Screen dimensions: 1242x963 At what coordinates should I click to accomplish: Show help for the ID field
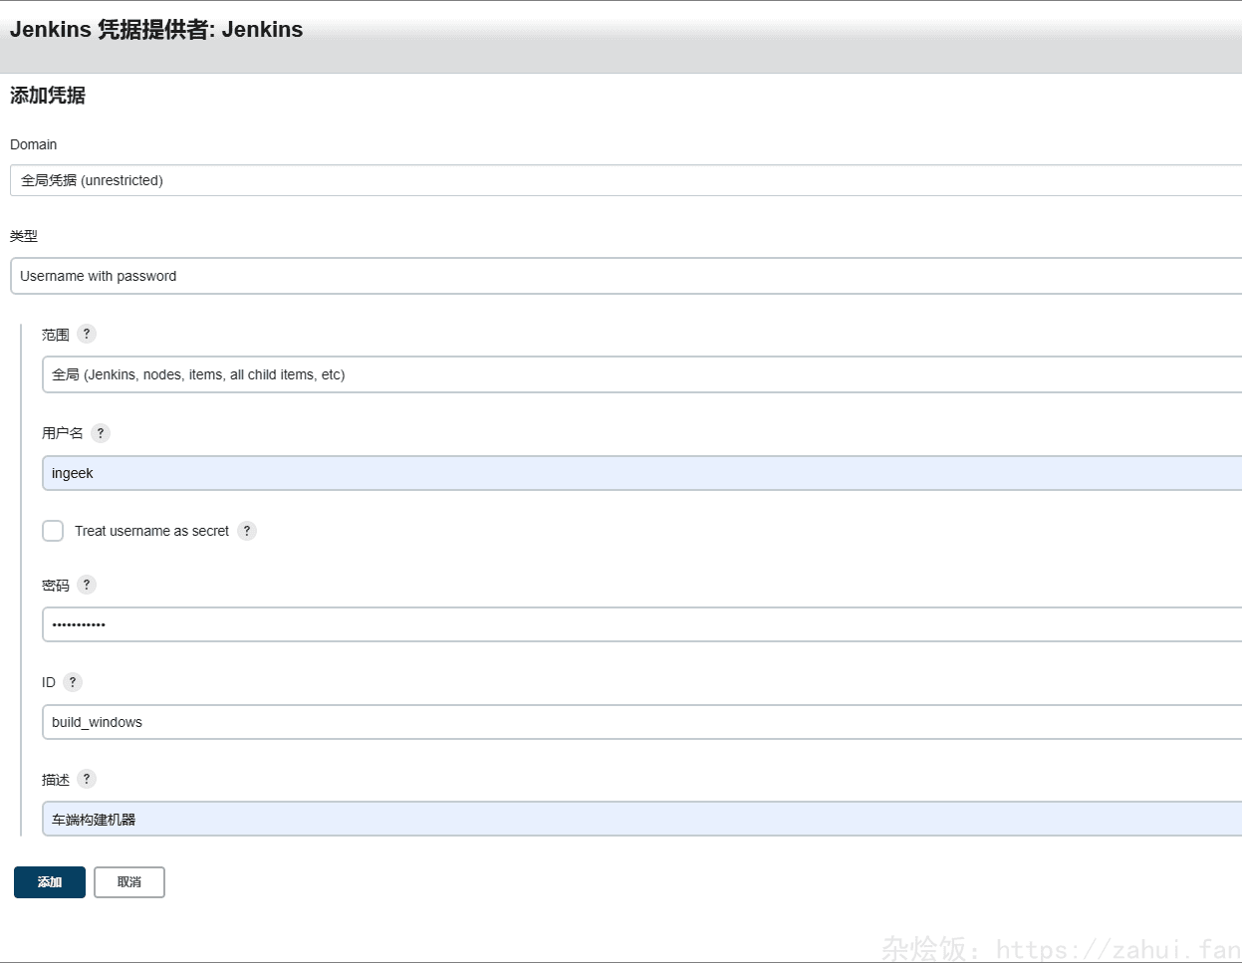coord(73,682)
